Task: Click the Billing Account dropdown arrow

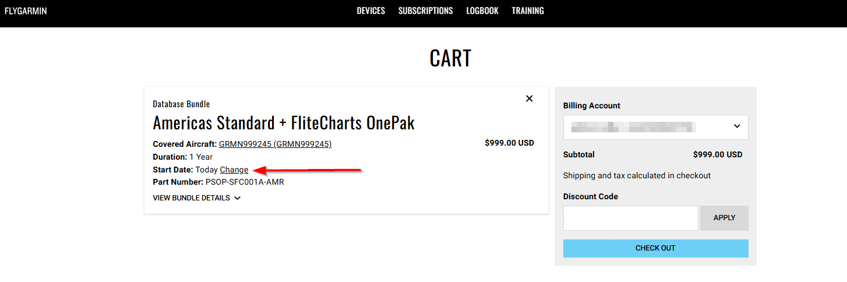Action: click(x=736, y=126)
